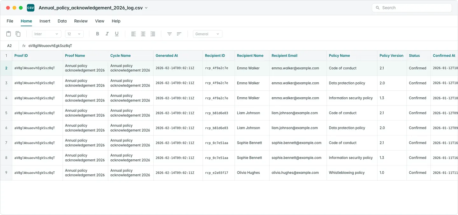Click the policy version 1.0 cell
Screen dimensions: 458x215
pos(392,173)
